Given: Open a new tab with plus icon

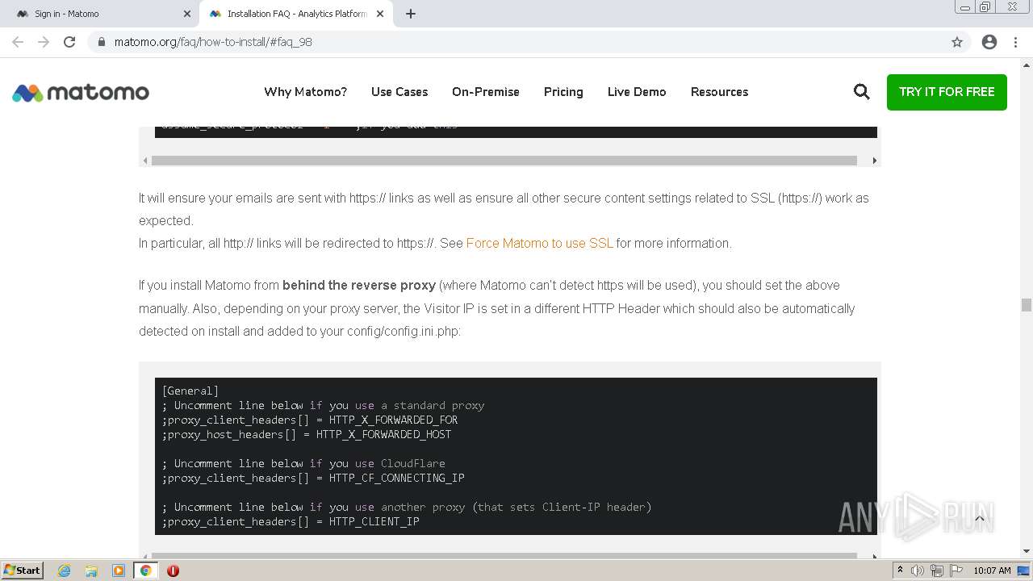Looking at the screenshot, I should (x=411, y=14).
